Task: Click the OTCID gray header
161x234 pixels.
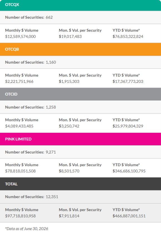Action: (81, 94)
